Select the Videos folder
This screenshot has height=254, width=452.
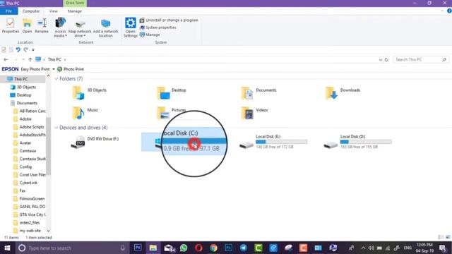255,113
